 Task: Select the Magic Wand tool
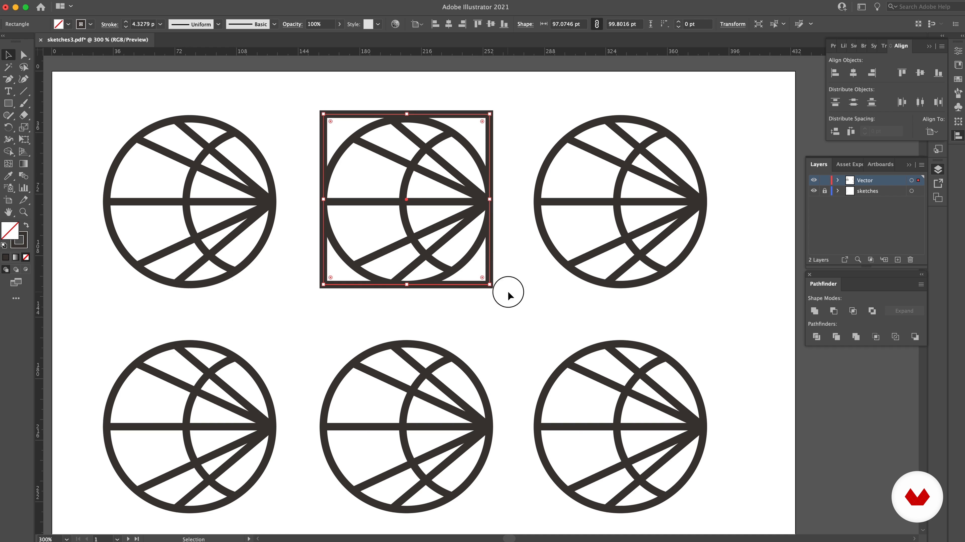(x=8, y=67)
